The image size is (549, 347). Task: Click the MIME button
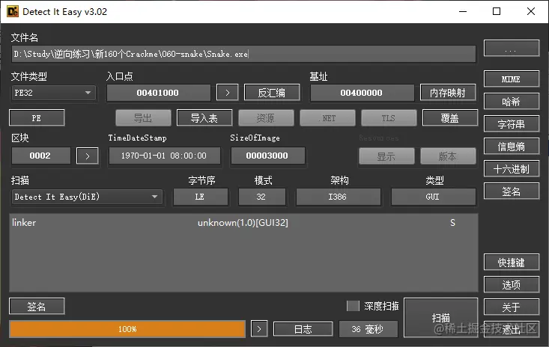point(512,79)
